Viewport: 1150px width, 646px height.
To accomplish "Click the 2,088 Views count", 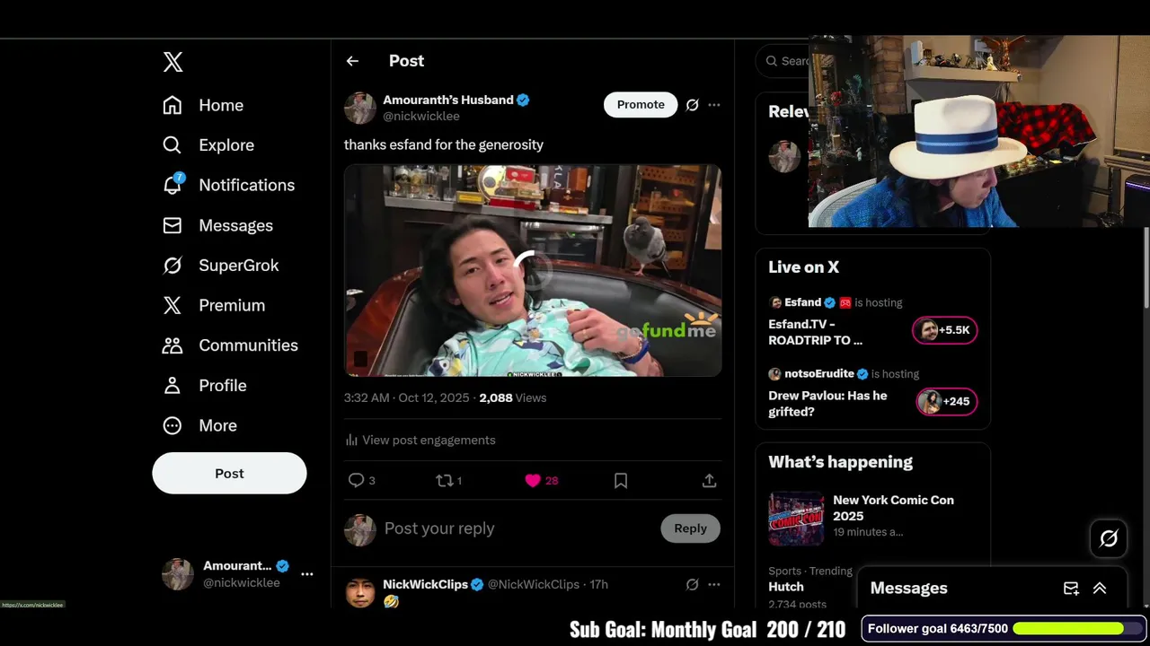I will (513, 397).
